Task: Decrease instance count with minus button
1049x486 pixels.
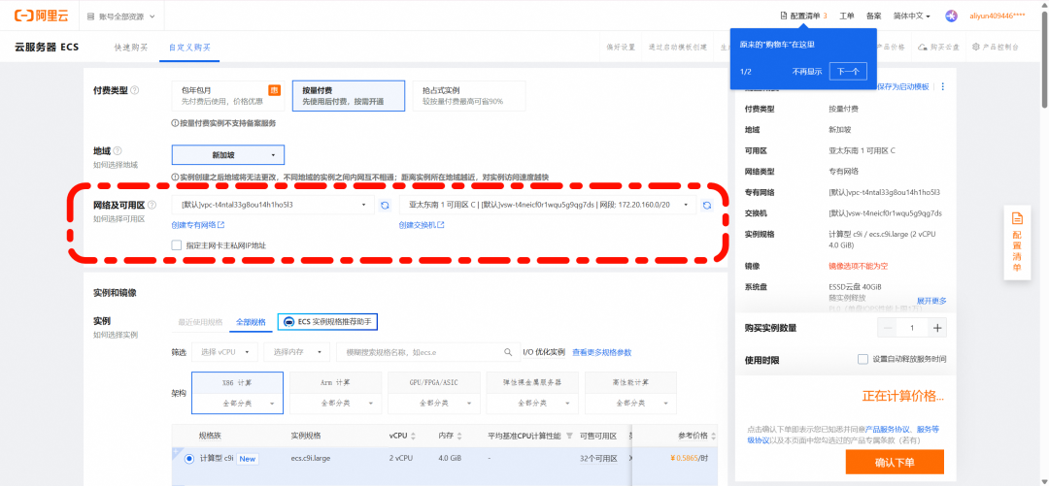Action: [x=888, y=328]
